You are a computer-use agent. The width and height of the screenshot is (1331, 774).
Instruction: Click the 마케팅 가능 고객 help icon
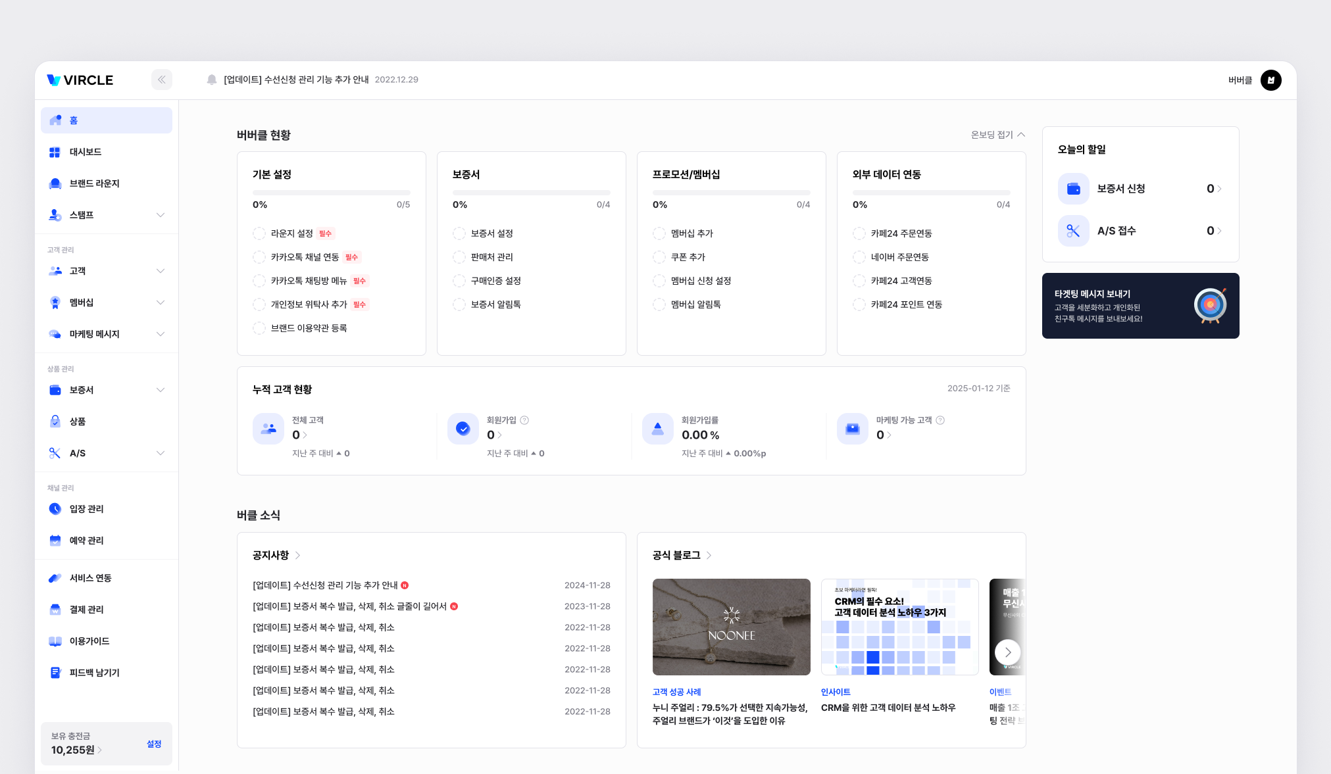940,420
